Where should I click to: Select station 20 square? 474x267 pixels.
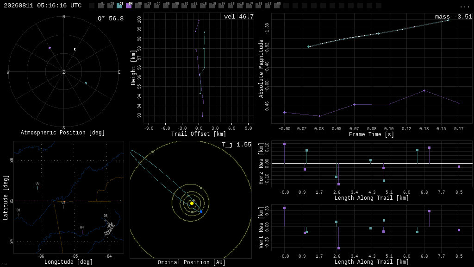(x=277, y=6)
